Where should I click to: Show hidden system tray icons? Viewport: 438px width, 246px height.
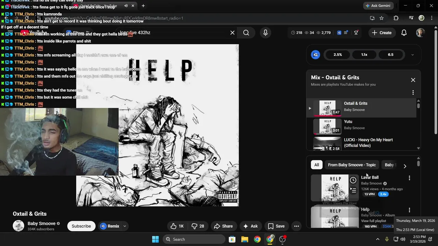click(377, 239)
